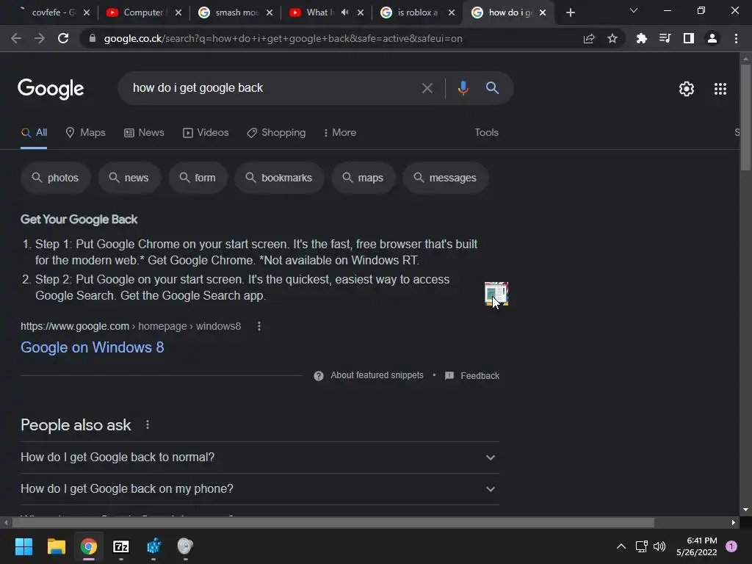752x564 pixels.
Task: Open a new browser tab
Action: coord(570,12)
